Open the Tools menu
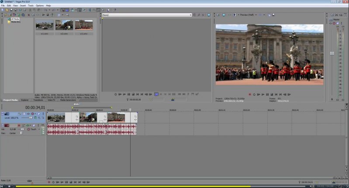 [x=31, y=5]
